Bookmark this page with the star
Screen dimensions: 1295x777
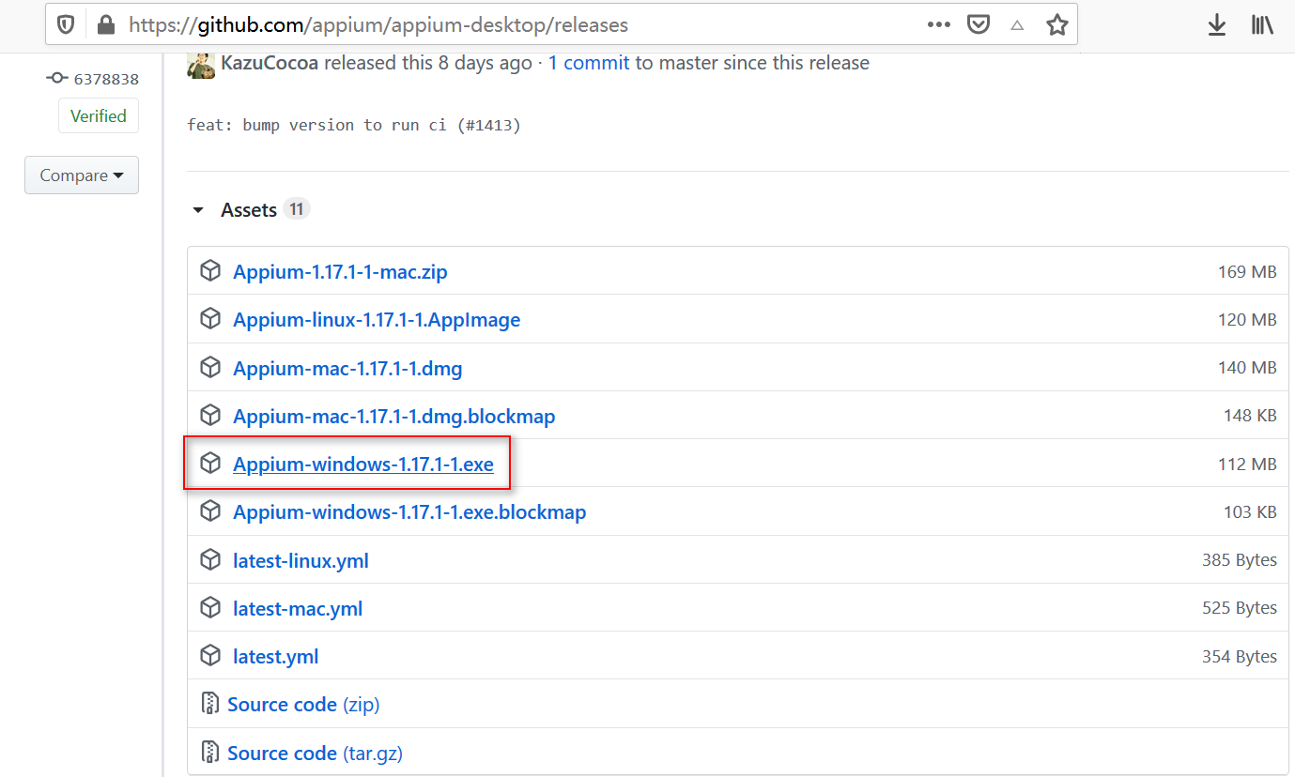pyautogui.click(x=1057, y=25)
